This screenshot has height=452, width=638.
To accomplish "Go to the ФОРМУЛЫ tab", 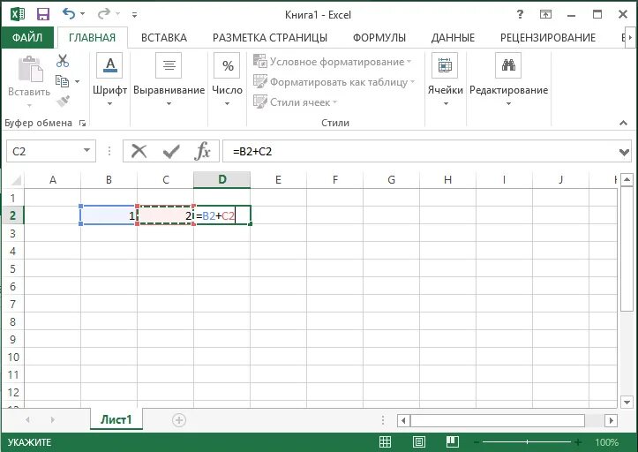I will pyautogui.click(x=379, y=37).
